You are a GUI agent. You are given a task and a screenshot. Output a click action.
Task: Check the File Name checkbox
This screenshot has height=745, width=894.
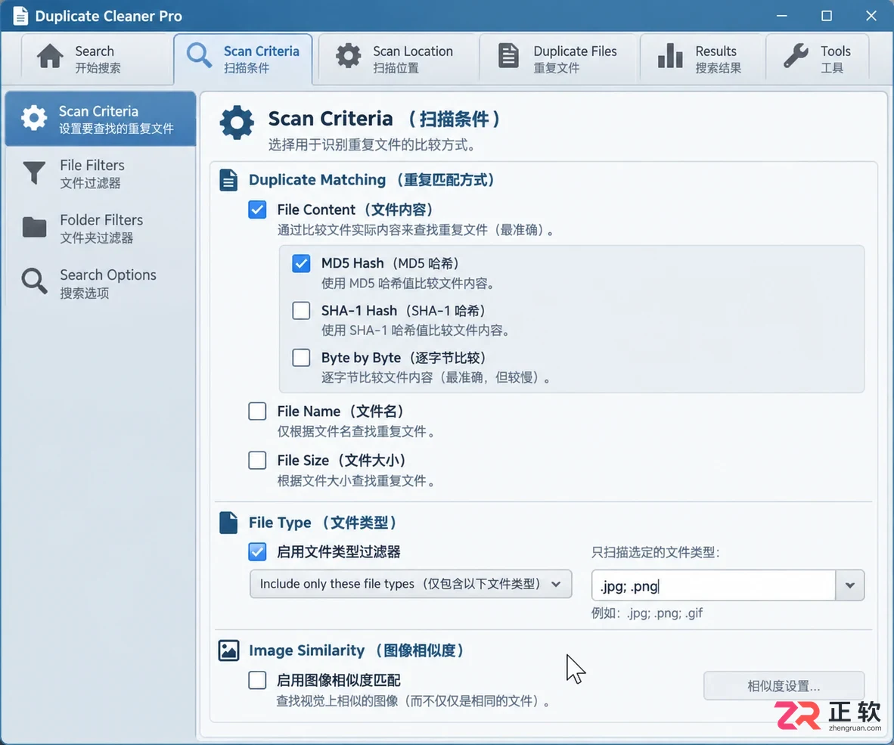(x=257, y=411)
